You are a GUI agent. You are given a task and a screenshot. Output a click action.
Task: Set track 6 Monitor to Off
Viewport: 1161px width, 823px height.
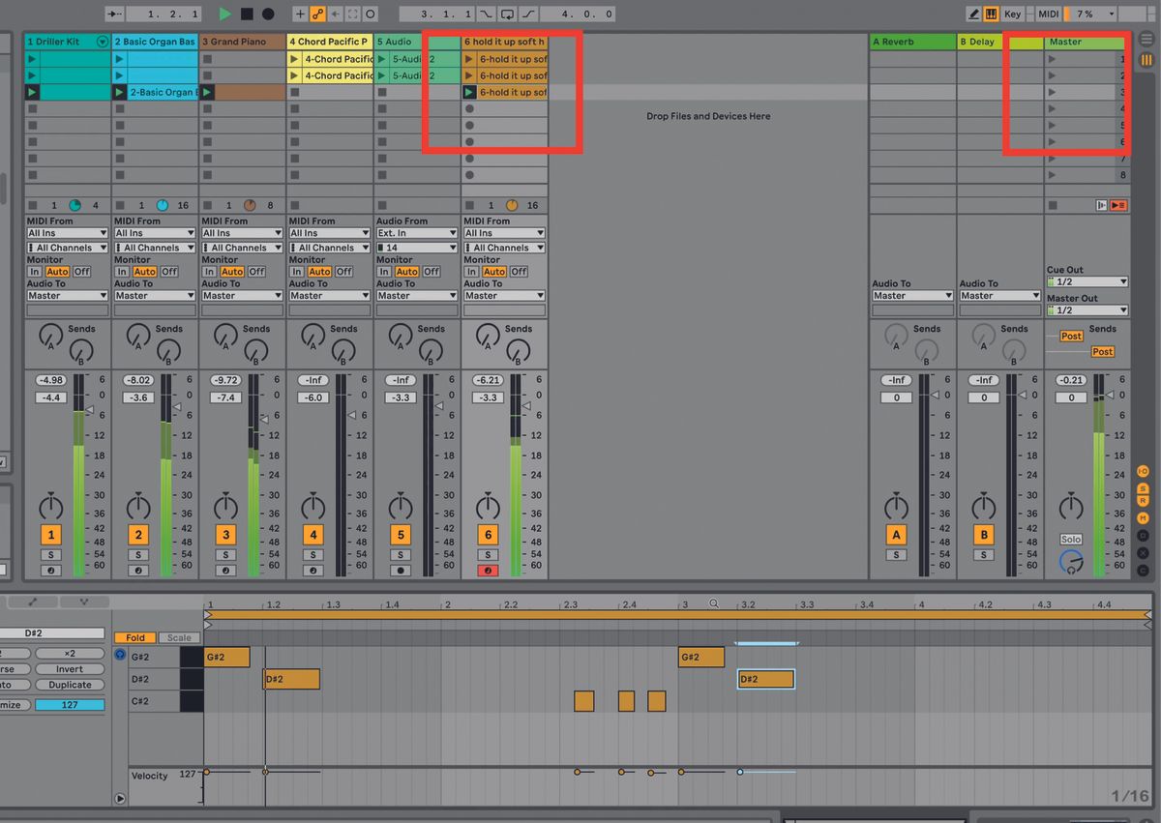519,272
